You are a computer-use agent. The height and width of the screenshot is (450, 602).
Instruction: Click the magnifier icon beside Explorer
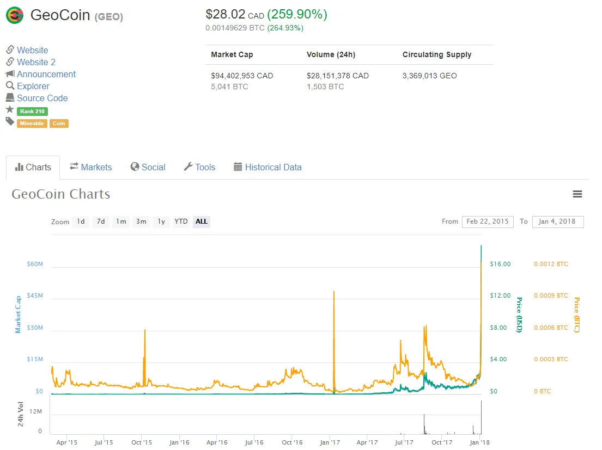point(10,85)
